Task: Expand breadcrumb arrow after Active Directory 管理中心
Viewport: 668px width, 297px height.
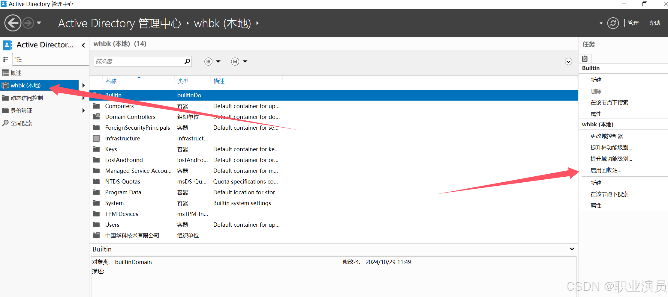Action: tap(188, 23)
